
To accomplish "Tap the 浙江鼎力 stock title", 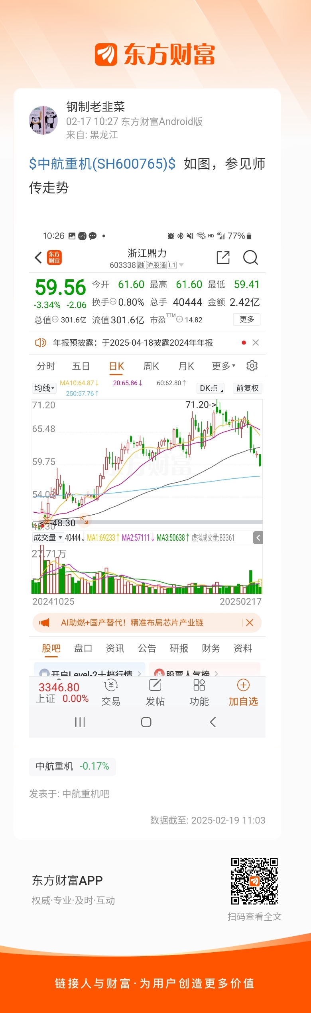I will click(147, 253).
